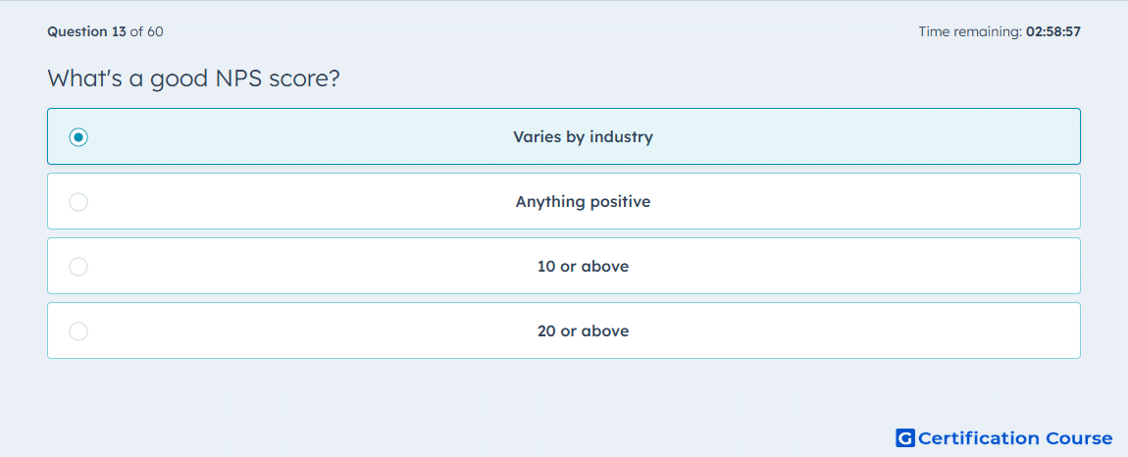1128x457 pixels.
Task: Choose the '20 or above' radio button
Action: (78, 331)
